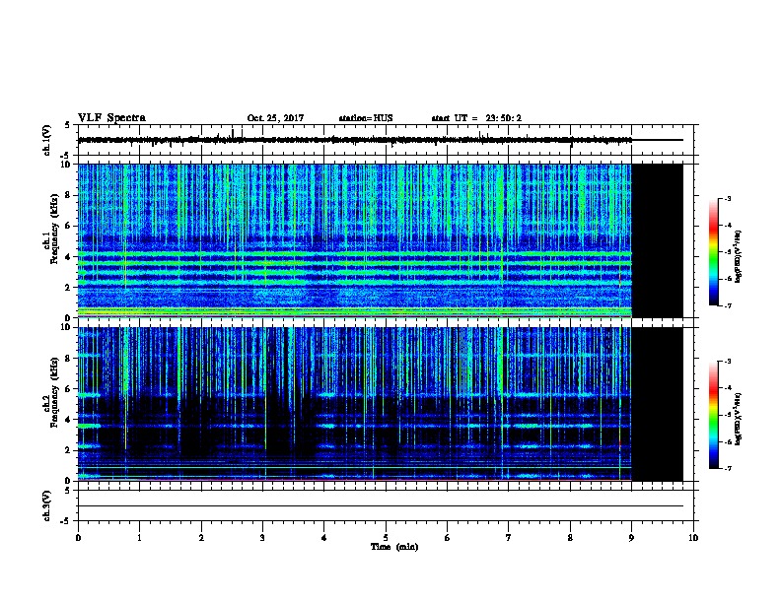Click the ch.2 spectrogram color bar

(x=713, y=415)
